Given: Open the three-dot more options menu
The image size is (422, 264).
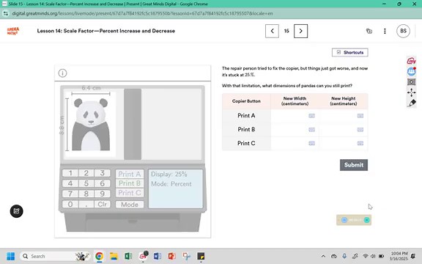Looking at the screenshot, I should click(x=385, y=31).
